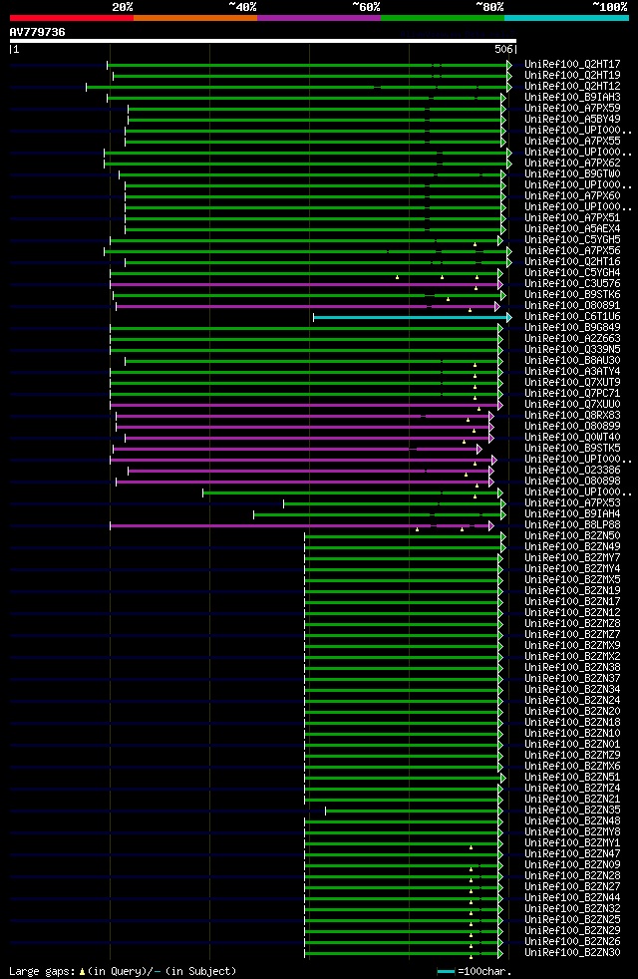Open hit UniRef100_C5YGH4

(572, 273)
